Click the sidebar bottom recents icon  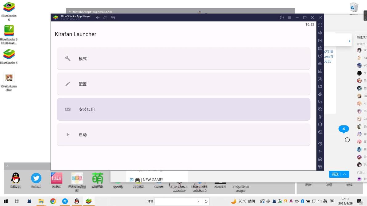pyautogui.click(x=320, y=167)
